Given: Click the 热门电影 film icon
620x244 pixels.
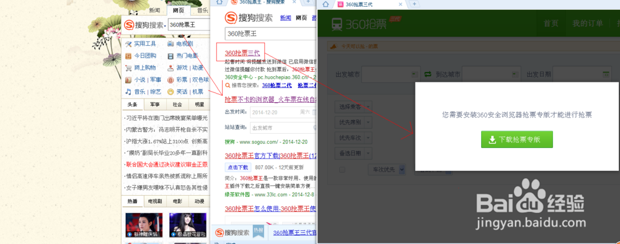Looking at the screenshot, I should 170,56.
